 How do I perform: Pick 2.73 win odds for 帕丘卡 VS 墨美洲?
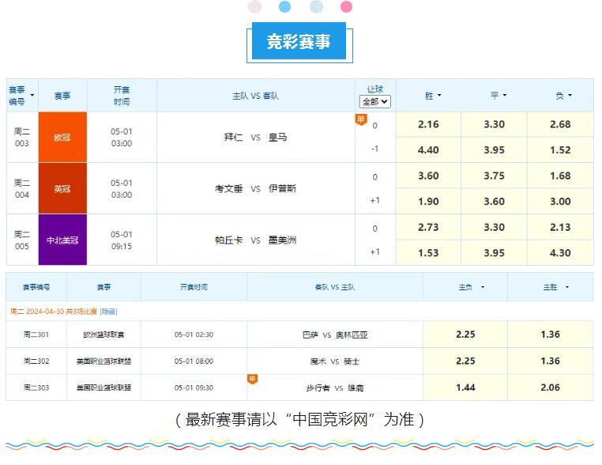[428, 228]
